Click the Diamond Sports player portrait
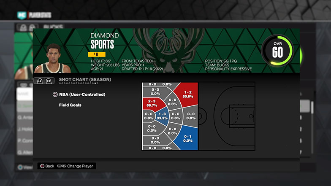Viewport: 331px width, 186px height. [x=53, y=58]
